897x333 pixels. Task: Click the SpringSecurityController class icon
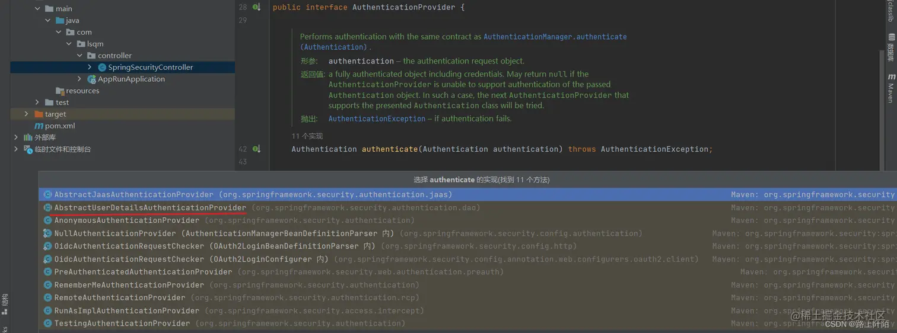(x=102, y=68)
